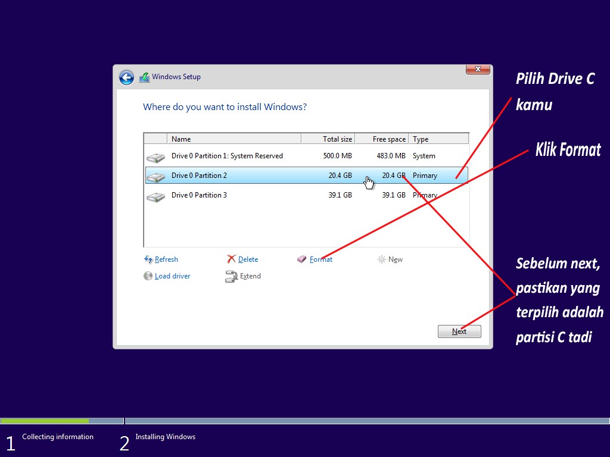Click the Next button
This screenshot has height=457, width=610.
(x=459, y=331)
